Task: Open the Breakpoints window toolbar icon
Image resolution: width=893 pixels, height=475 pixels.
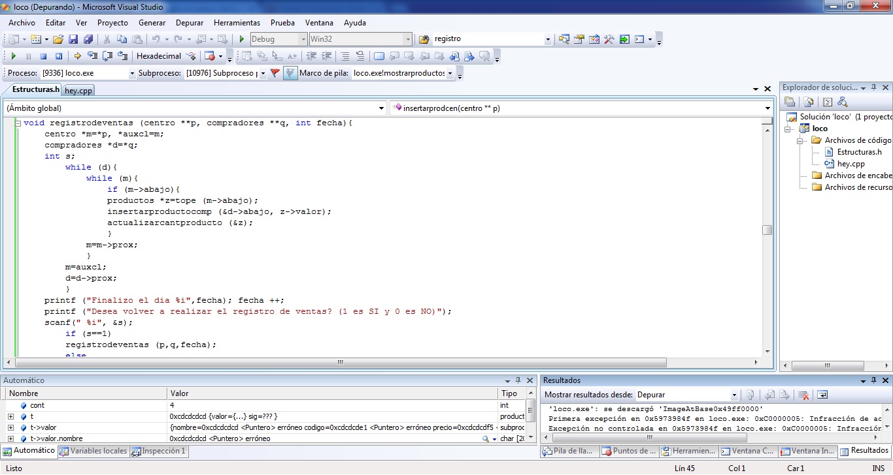Action: pyautogui.click(x=209, y=56)
